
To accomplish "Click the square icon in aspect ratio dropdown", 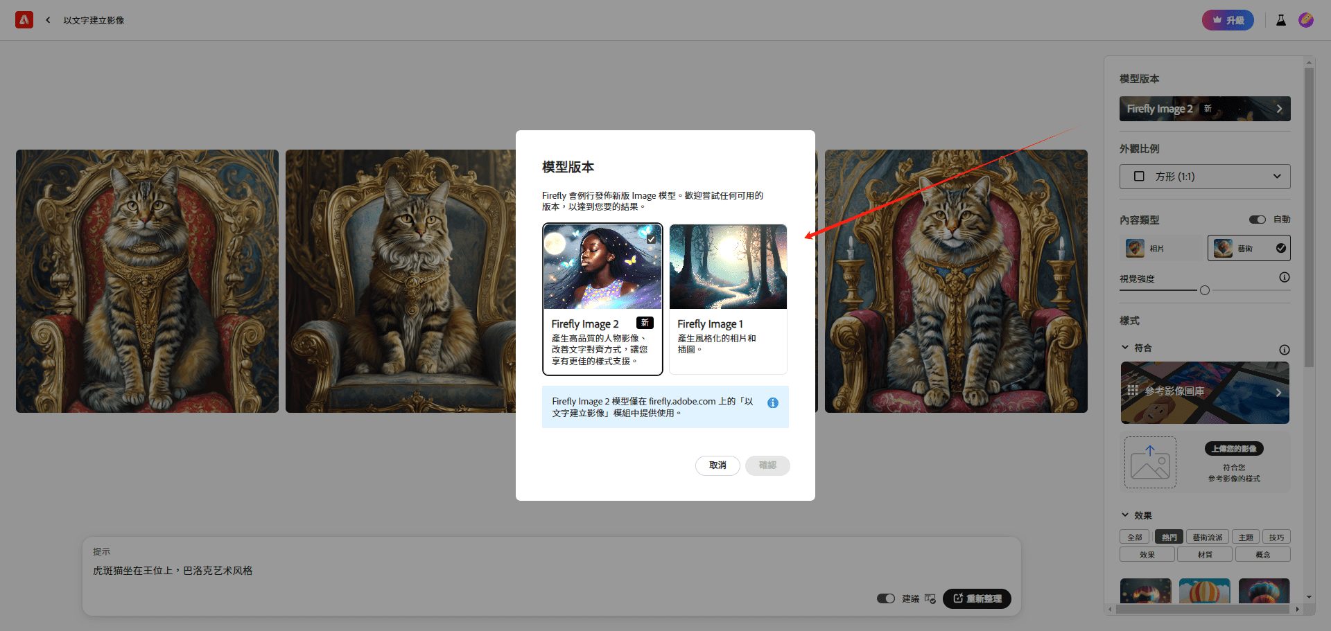I will [x=1139, y=177].
